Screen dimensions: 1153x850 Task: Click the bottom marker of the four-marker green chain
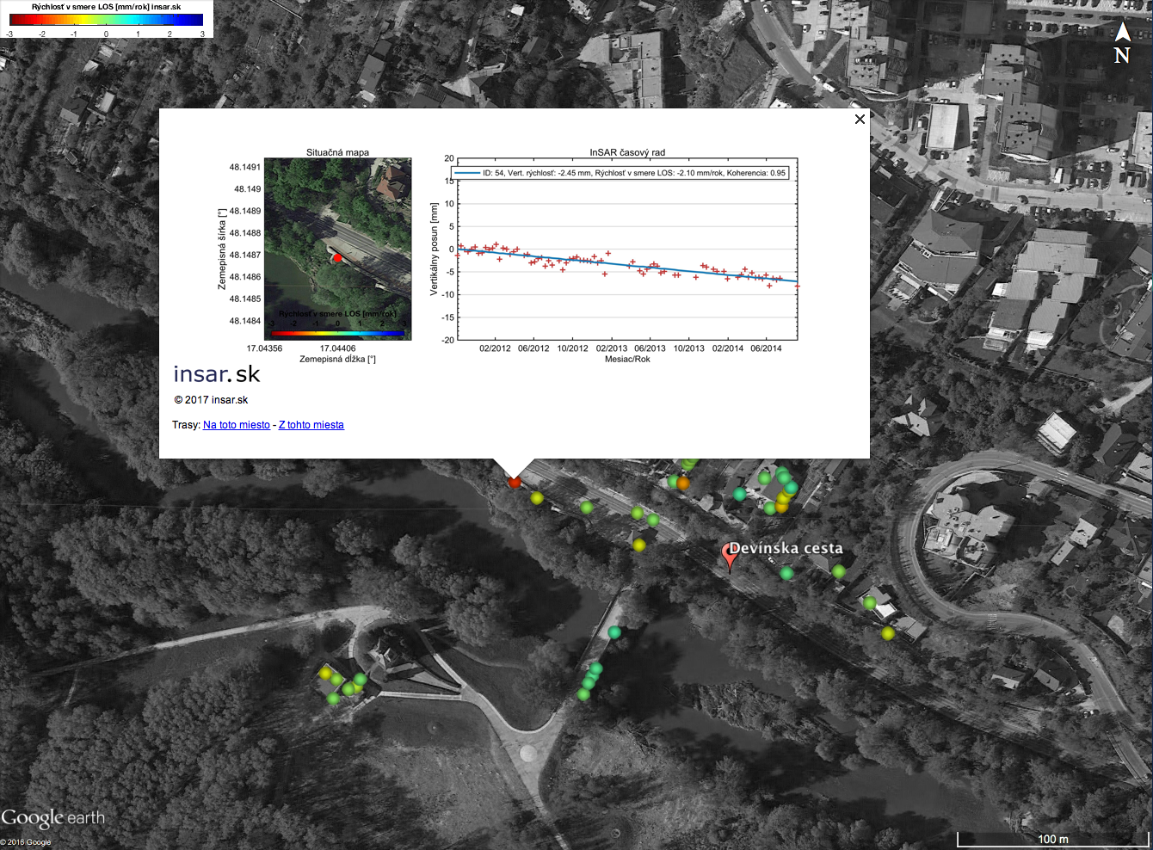coord(583,694)
